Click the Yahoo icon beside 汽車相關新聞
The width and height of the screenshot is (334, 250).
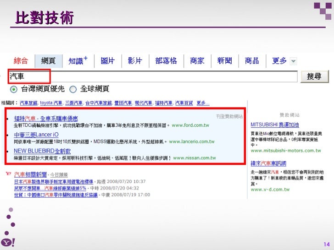tap(8, 174)
